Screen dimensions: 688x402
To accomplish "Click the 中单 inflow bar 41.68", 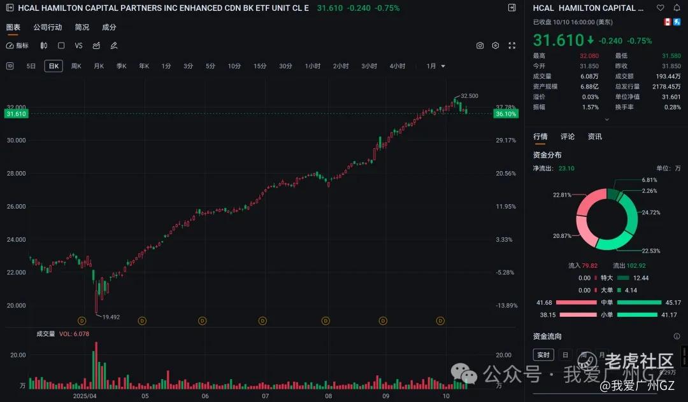I will tap(576, 303).
